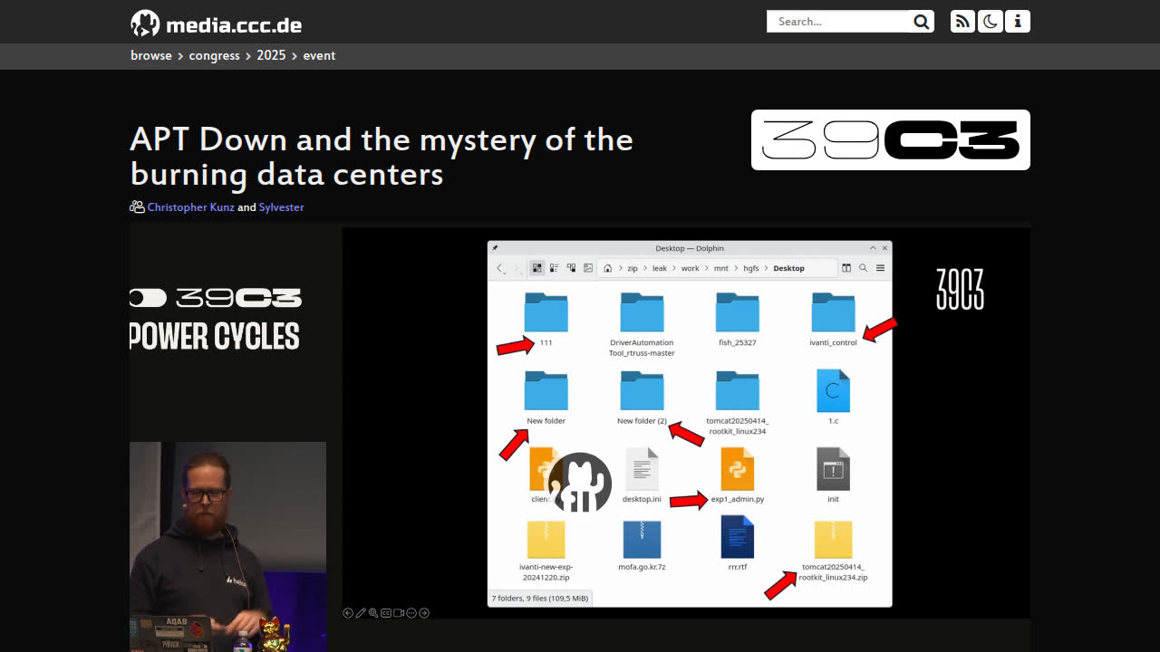Select leak in Dolphin path bar
Screen dimensions: 1160x652
pos(660,268)
